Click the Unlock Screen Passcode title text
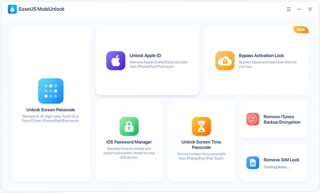 tap(50, 110)
